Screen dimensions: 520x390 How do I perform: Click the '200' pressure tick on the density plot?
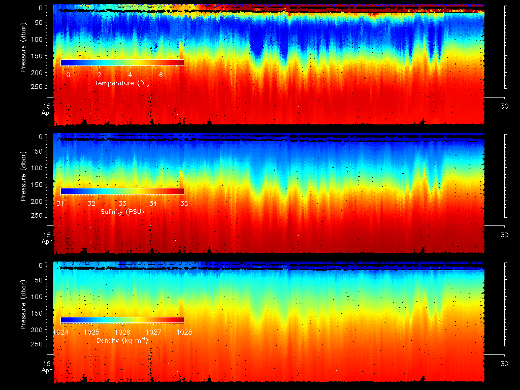point(37,330)
